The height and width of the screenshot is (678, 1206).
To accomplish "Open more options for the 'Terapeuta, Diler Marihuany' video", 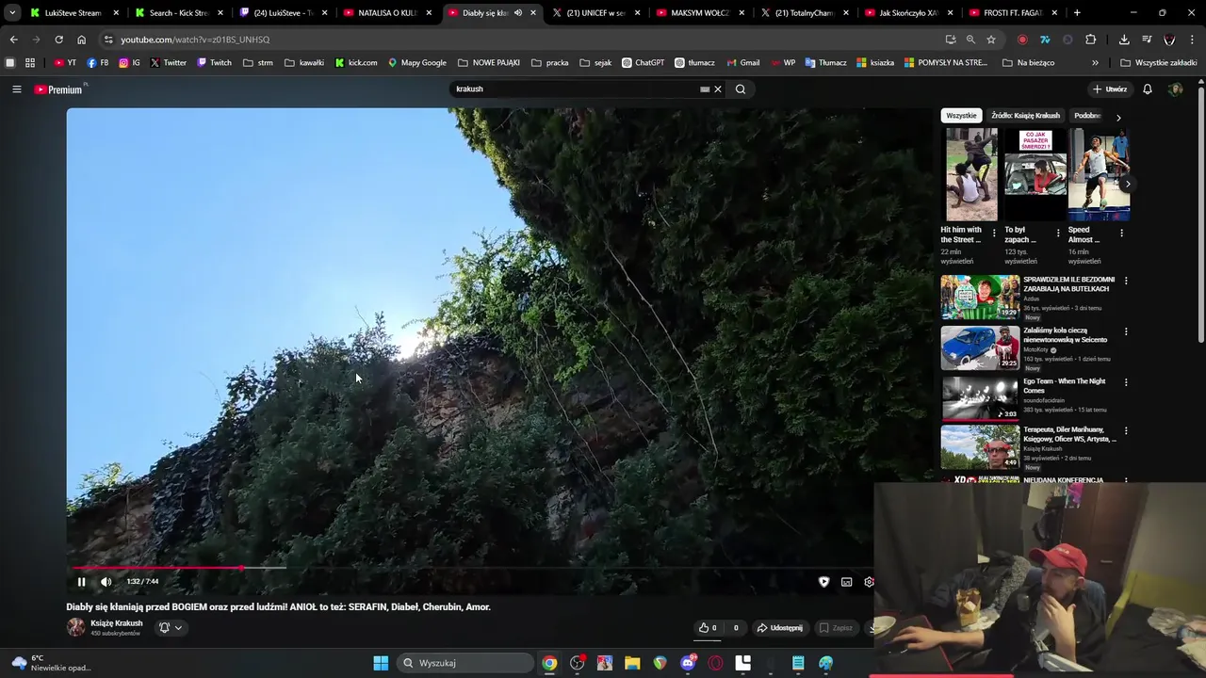I will click(x=1126, y=431).
